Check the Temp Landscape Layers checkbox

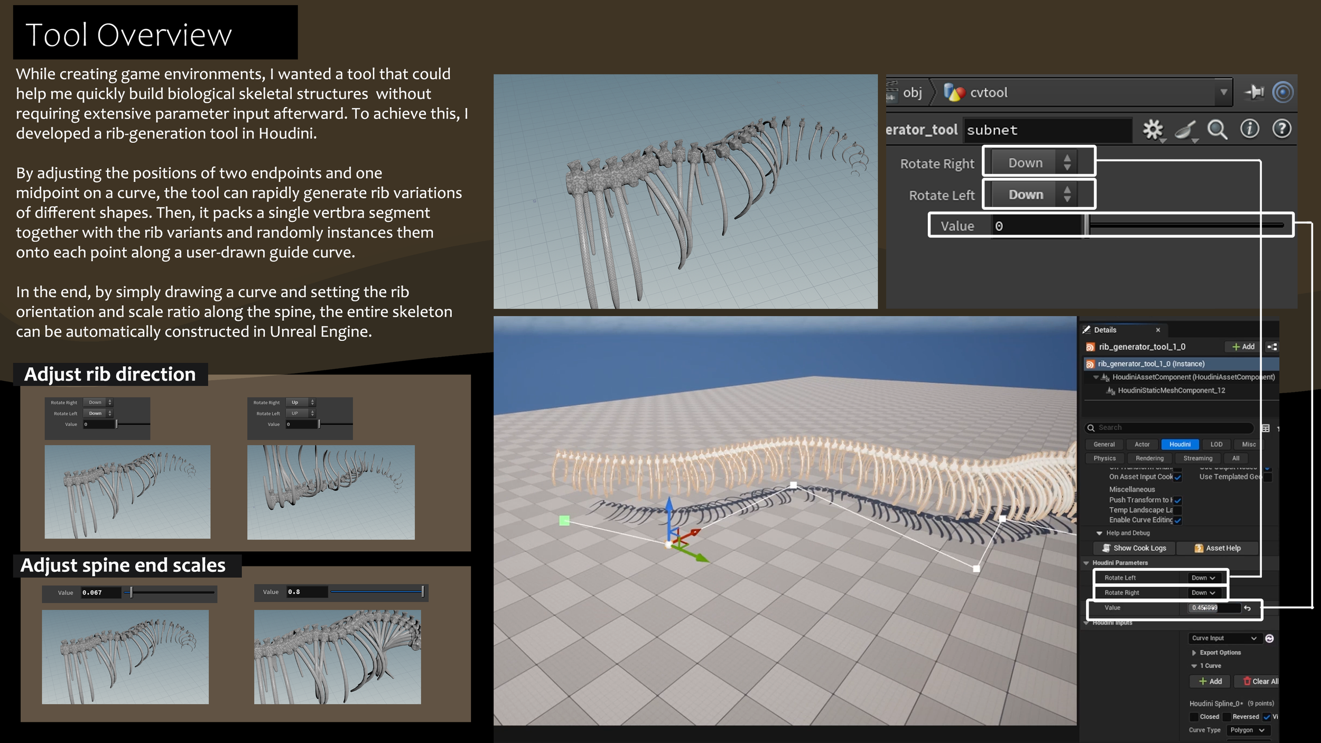1178,510
